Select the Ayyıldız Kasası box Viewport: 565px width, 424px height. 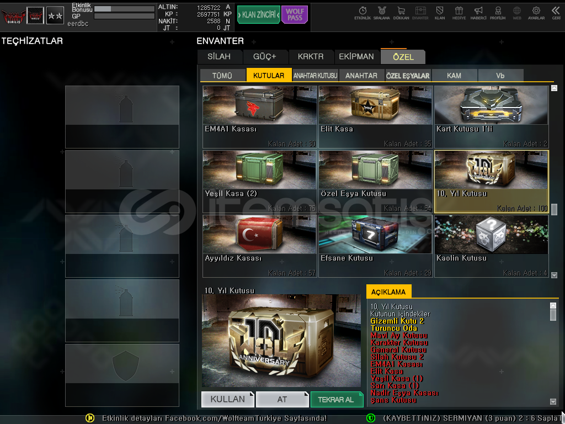click(259, 246)
